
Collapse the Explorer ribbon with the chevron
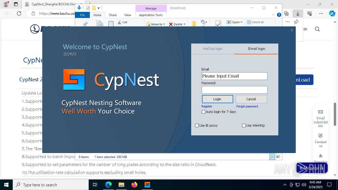274,15
